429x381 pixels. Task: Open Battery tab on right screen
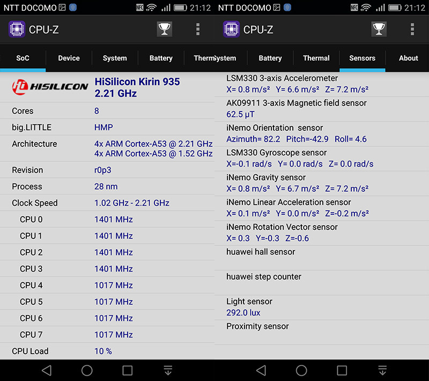click(x=270, y=58)
